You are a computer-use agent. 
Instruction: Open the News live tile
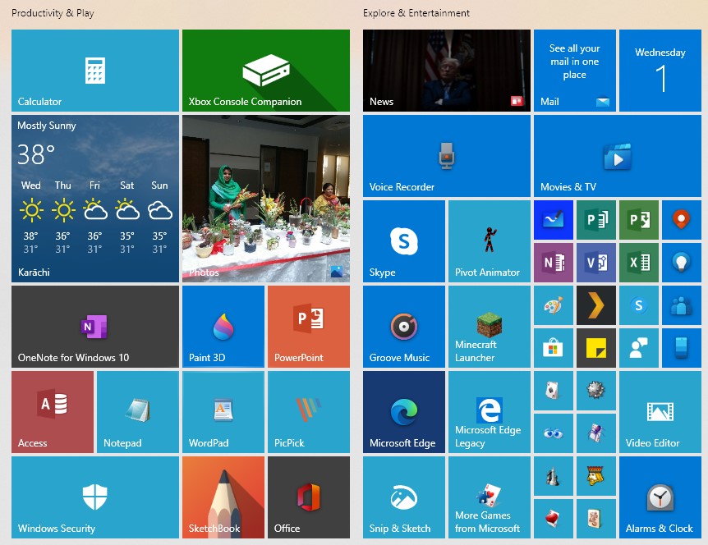point(447,71)
